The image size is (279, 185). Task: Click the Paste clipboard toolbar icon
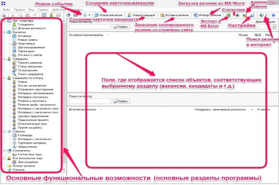(28, 15)
